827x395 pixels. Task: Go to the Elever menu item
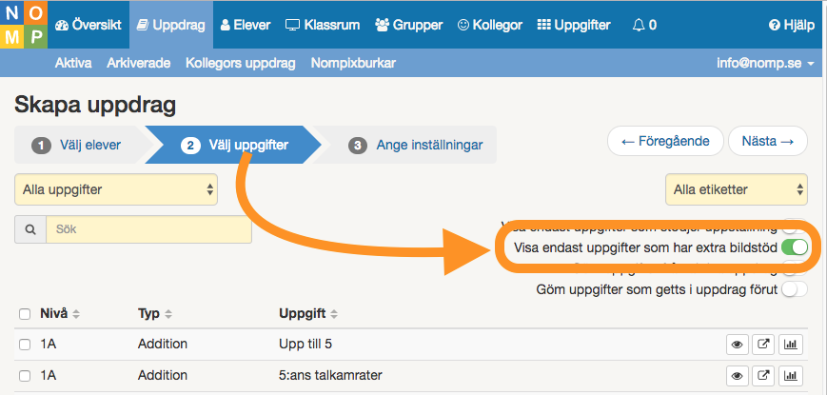point(246,25)
